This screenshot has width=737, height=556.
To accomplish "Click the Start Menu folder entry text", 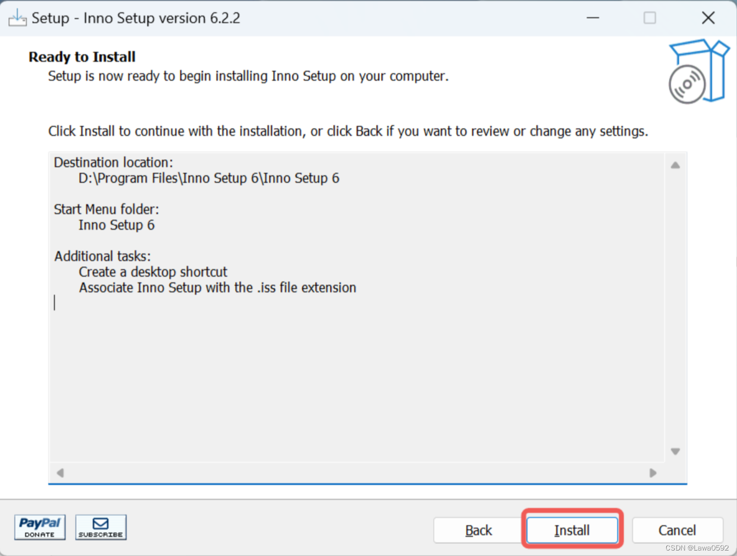I will click(x=117, y=225).
